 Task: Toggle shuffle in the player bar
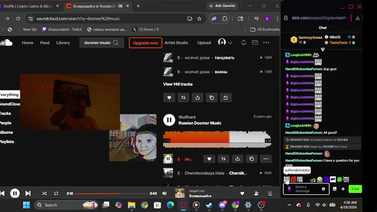point(44,193)
